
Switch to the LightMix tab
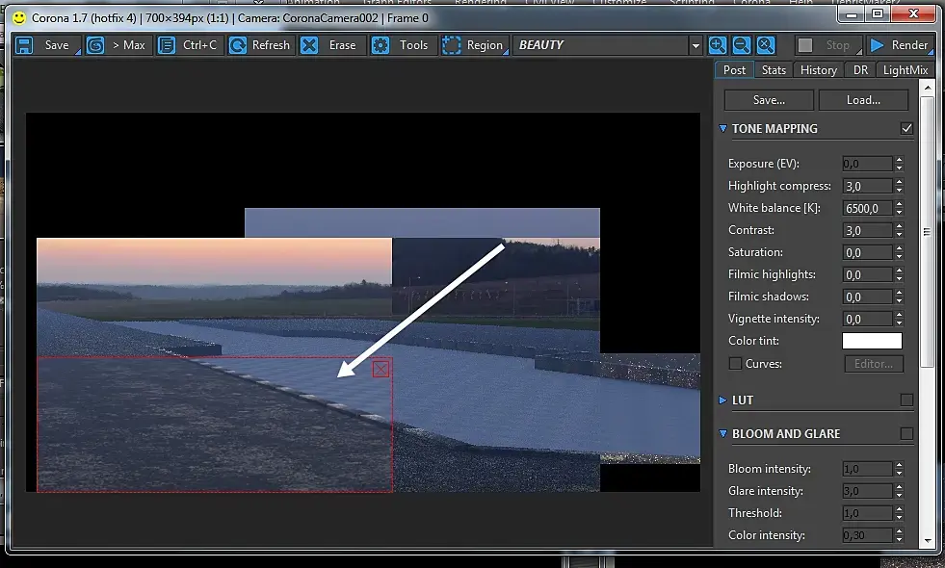[x=906, y=70]
